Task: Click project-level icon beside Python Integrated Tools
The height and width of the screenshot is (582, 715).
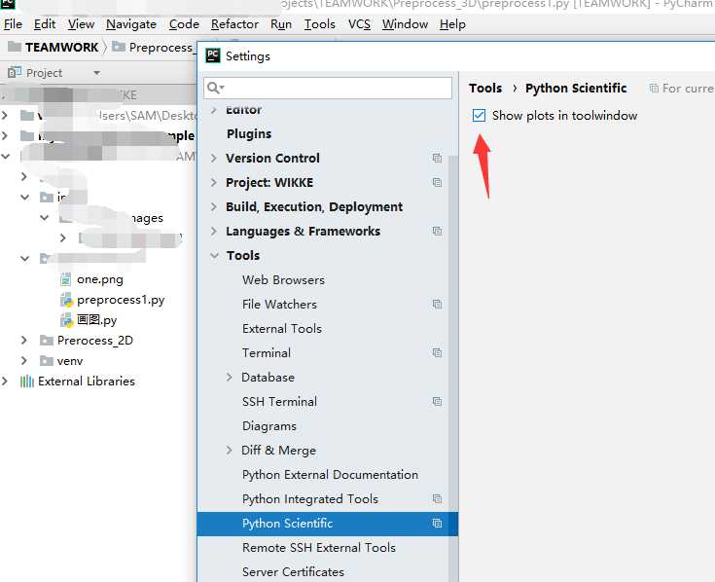Action: tap(437, 499)
